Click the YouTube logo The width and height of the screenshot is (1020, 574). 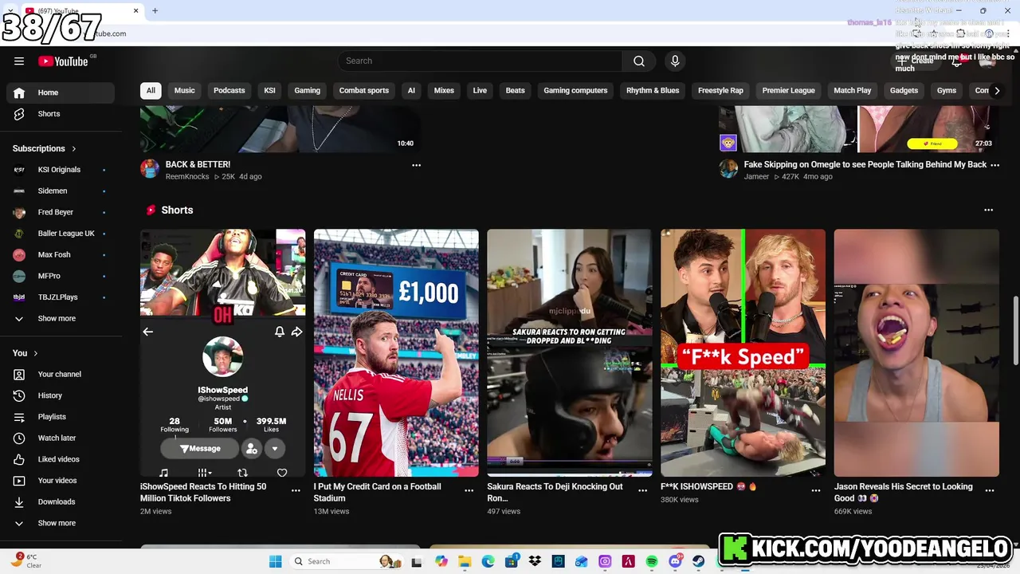63,61
